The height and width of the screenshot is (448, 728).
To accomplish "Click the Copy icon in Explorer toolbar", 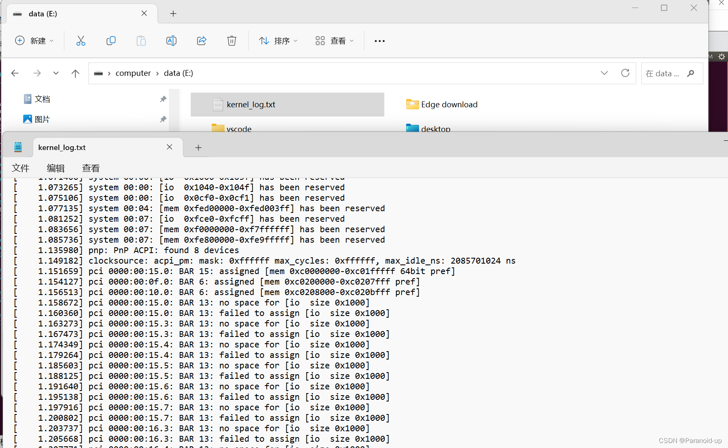I will point(111,41).
